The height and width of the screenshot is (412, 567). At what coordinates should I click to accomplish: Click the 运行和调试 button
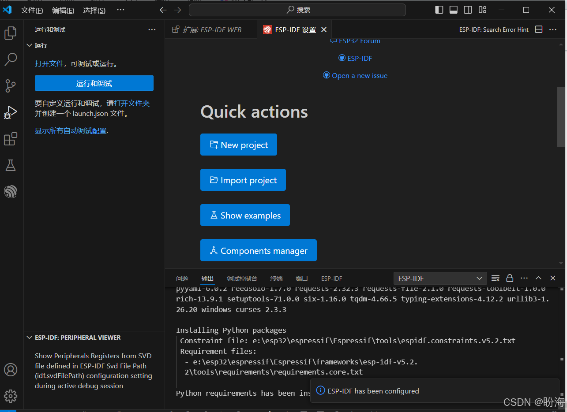pos(94,83)
